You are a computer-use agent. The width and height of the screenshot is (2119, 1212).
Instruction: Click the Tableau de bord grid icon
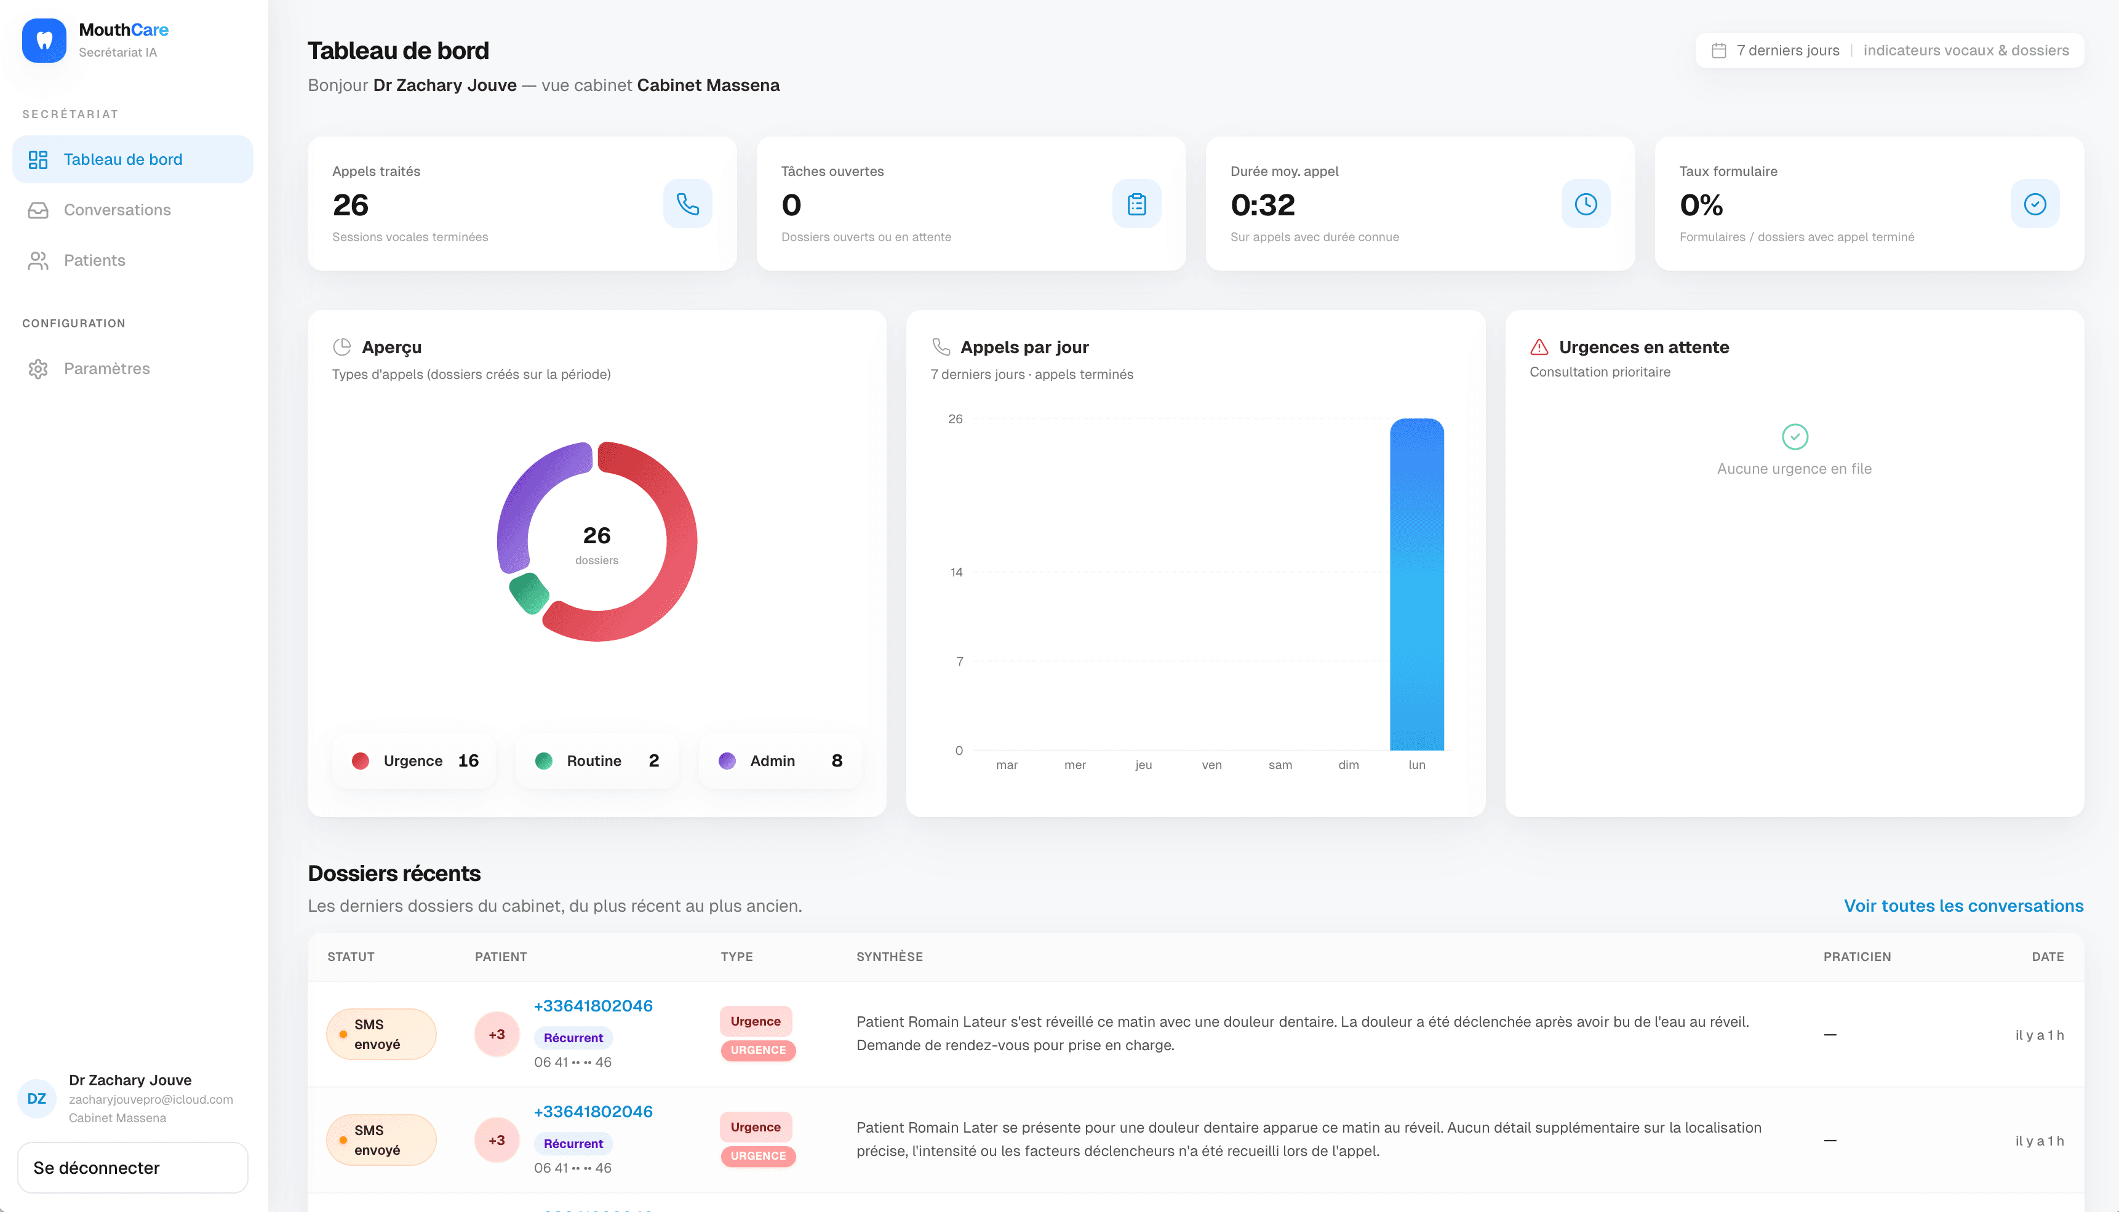(38, 160)
